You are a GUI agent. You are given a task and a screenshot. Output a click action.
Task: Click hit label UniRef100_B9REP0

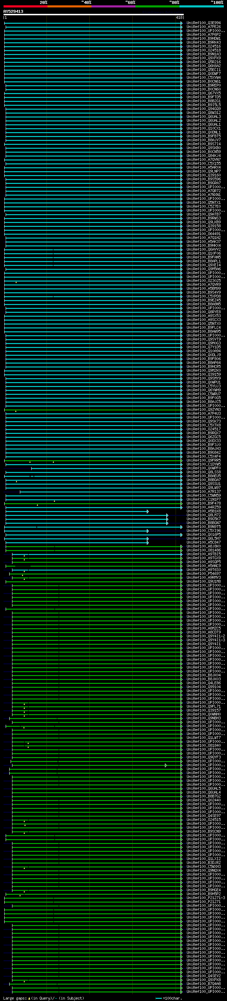[204, 86]
